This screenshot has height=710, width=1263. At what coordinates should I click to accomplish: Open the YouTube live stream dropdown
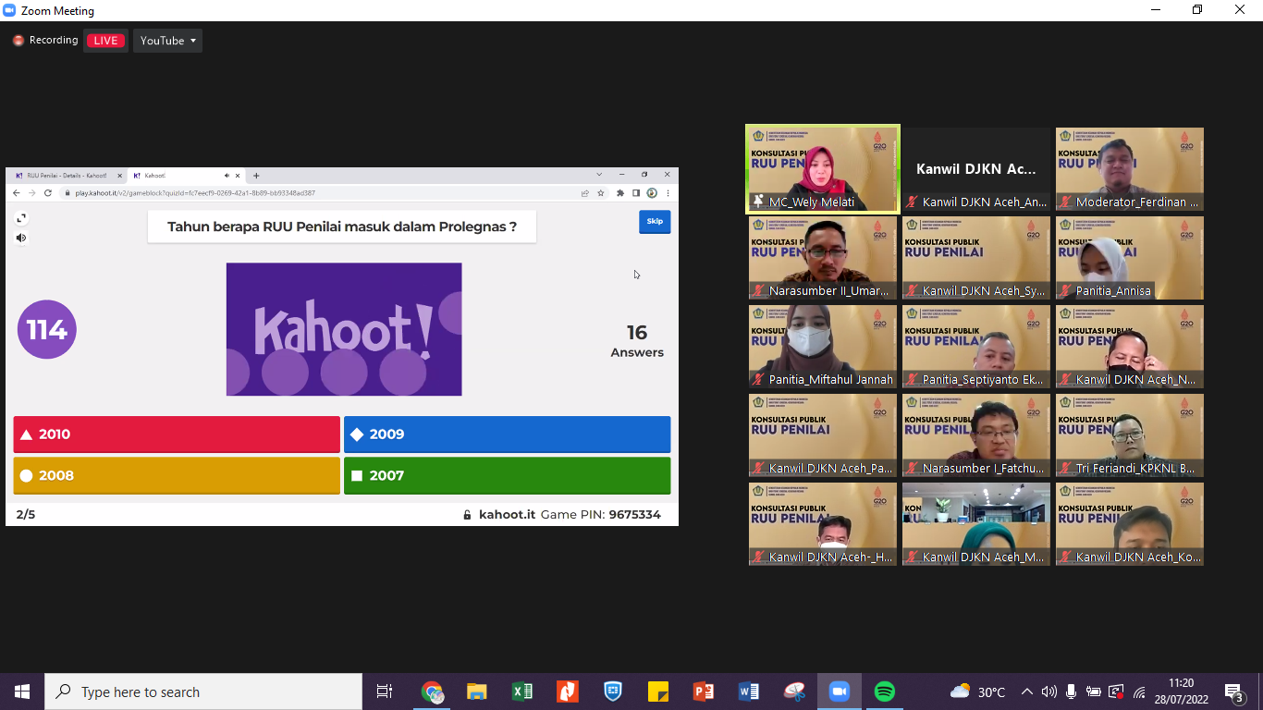pos(168,41)
